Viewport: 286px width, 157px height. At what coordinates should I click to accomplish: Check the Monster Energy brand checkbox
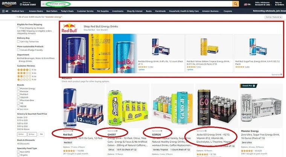tap(18, 88)
